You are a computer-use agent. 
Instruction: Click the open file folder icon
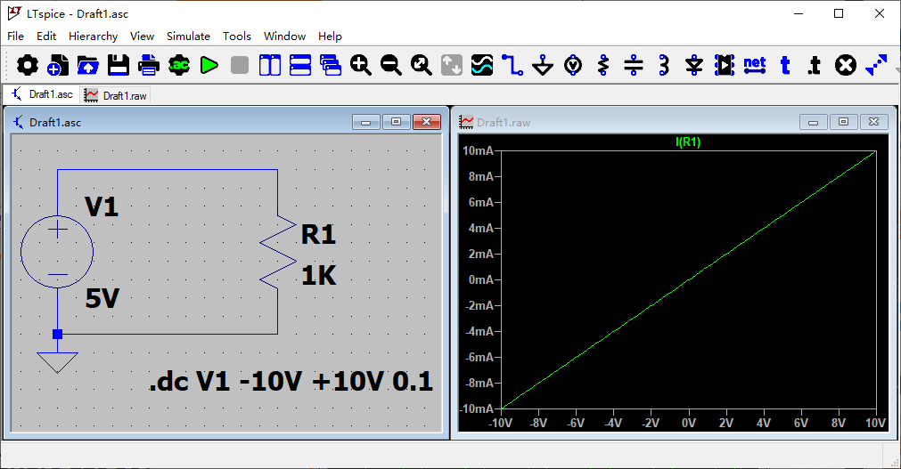point(88,66)
